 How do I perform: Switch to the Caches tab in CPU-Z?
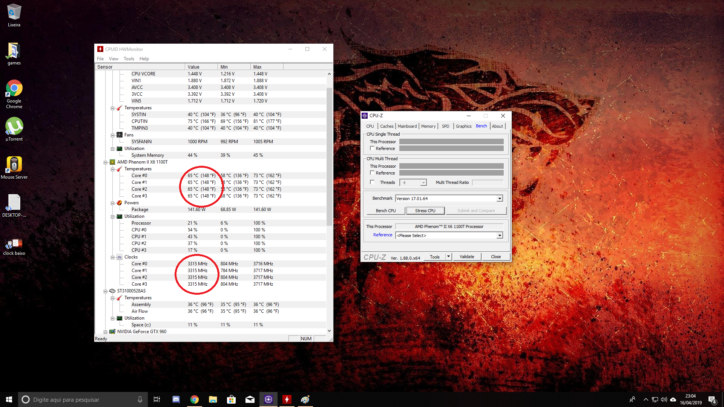[x=387, y=126]
